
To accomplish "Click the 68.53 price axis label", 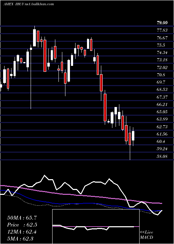I will [162, 90].
